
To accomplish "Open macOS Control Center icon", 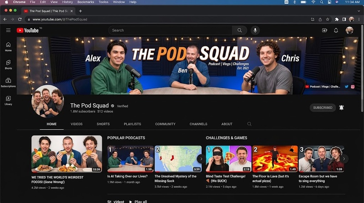I will pyautogui.click(x=329, y=2).
